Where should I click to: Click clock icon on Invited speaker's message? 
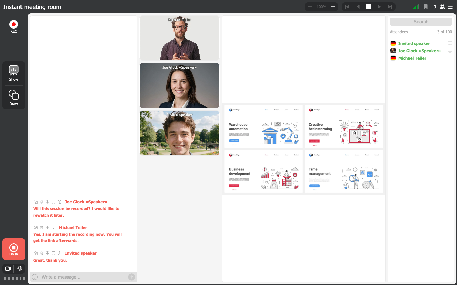pyautogui.click(x=59, y=253)
